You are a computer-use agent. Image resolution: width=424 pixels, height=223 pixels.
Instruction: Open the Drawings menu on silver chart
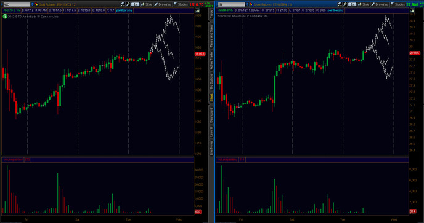(x=380, y=4)
